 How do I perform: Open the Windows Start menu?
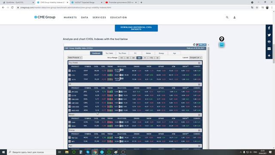(x=3, y=152)
